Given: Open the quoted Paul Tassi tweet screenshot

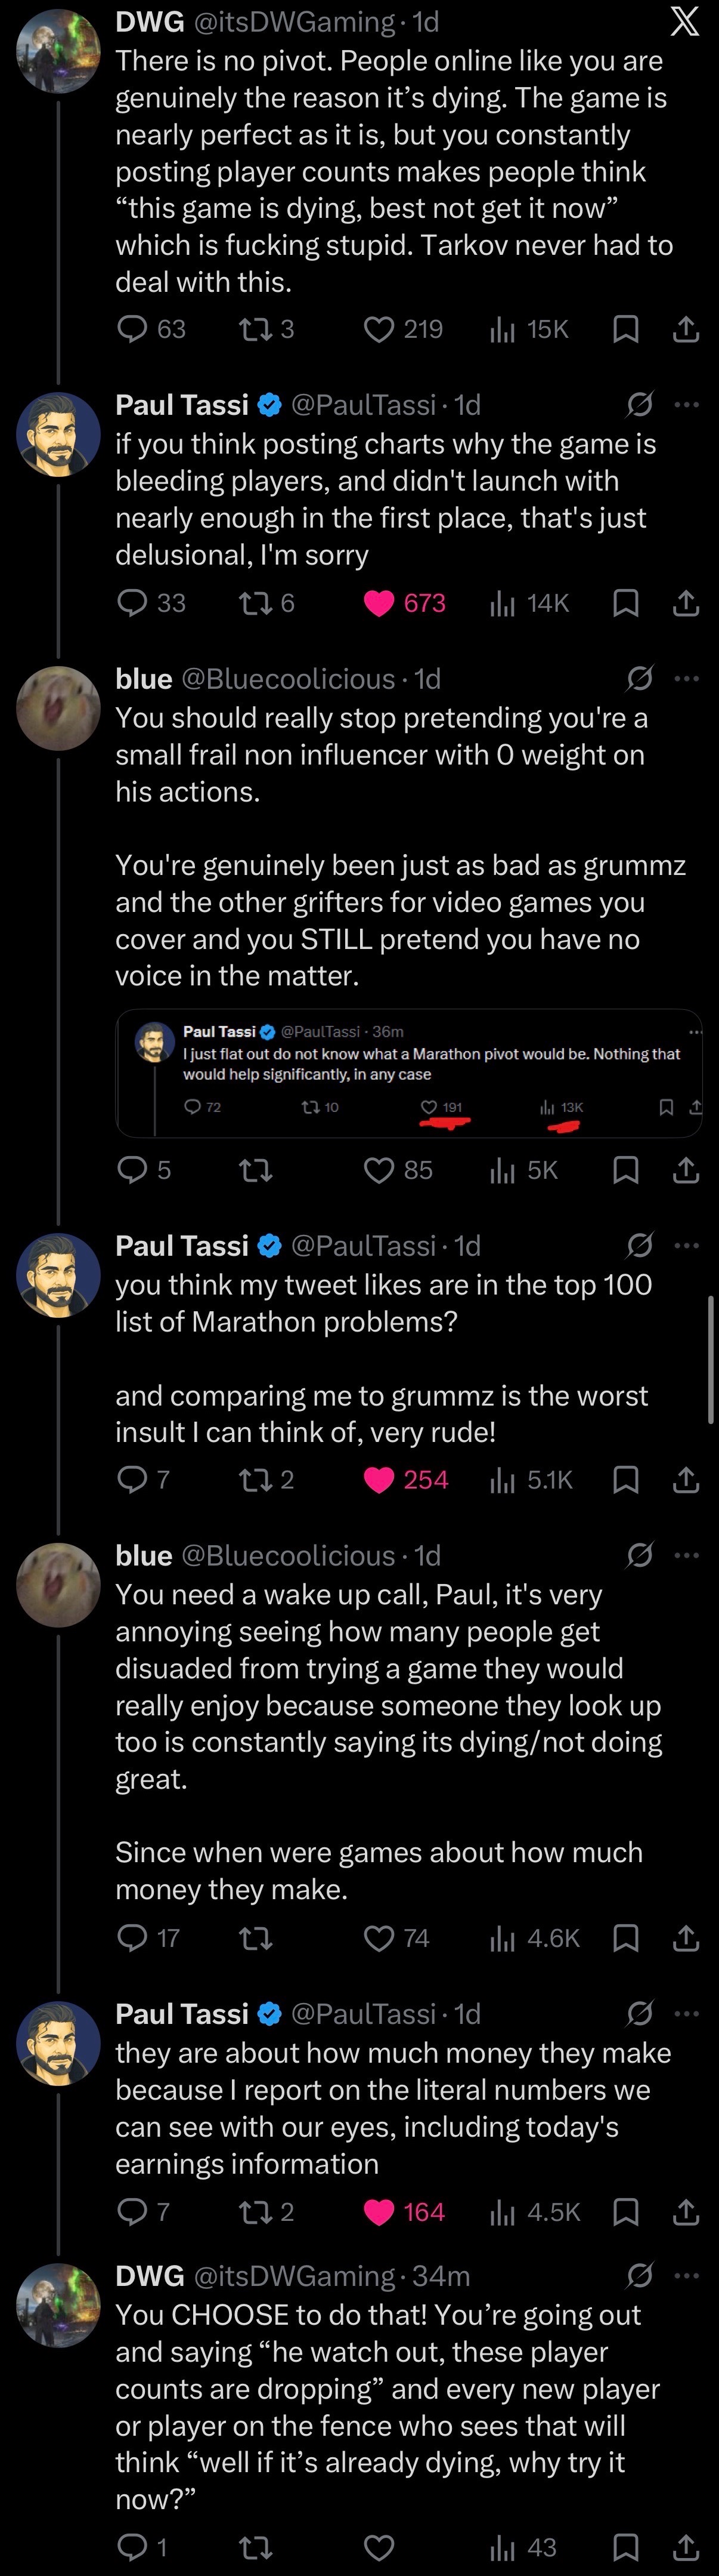Looking at the screenshot, I should pos(408,1073).
